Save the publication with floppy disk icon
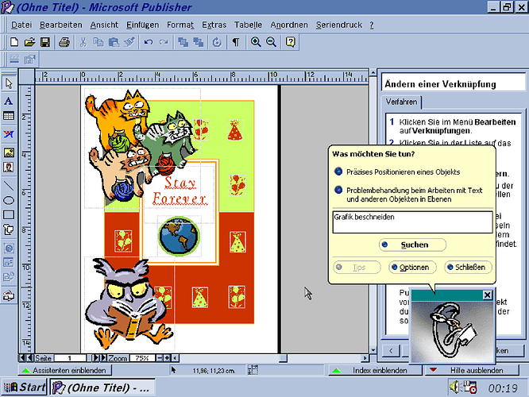529x397 pixels. [45, 42]
